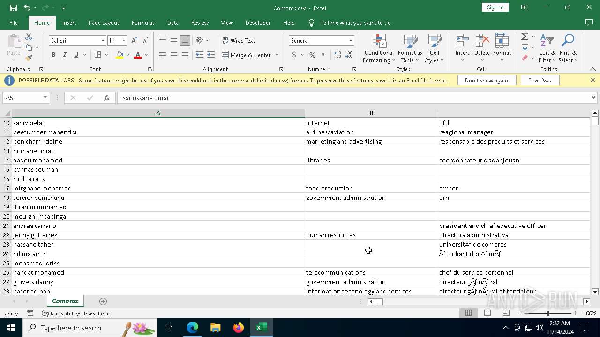Open Cell Styles gallery
Image resolution: width=600 pixels, height=337 pixels.
click(435, 48)
